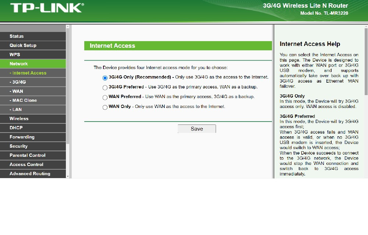Open the Forwarding menu
This screenshot has width=368, height=235.
pos(22,137)
